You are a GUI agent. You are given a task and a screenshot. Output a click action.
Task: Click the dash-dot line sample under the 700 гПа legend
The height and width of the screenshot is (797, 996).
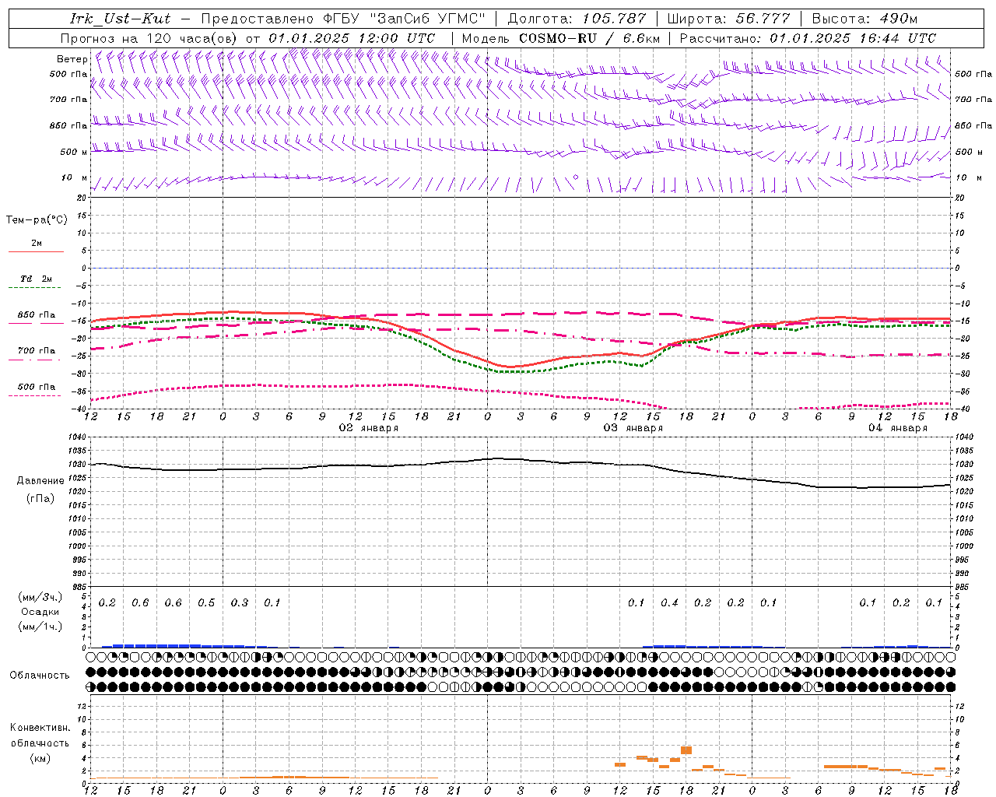34,360
